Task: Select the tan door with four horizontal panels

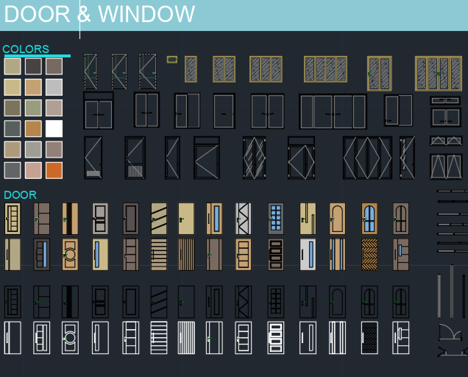Action: click(x=244, y=255)
